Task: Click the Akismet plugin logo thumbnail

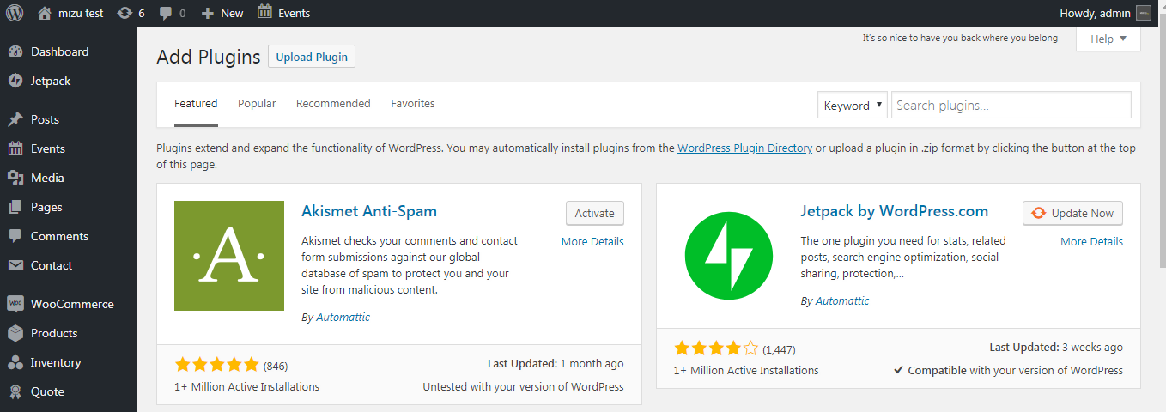Action: coord(229,256)
